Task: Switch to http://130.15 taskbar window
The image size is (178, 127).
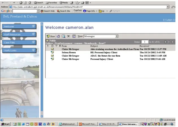Action: point(108,124)
